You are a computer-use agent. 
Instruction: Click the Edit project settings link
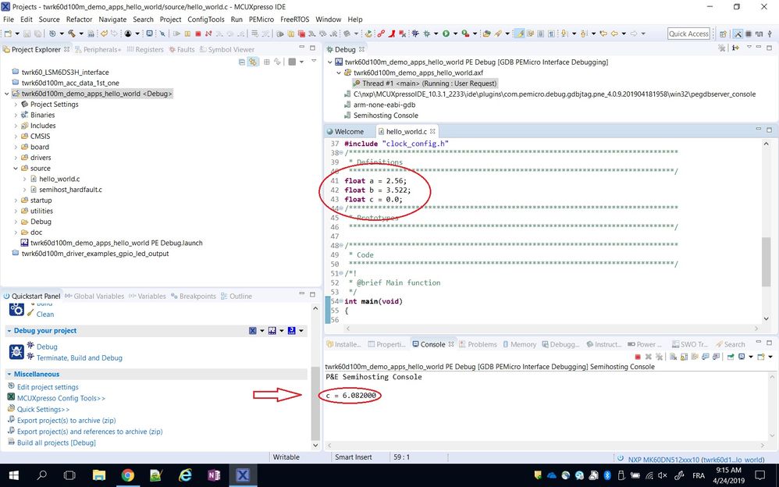(48, 387)
